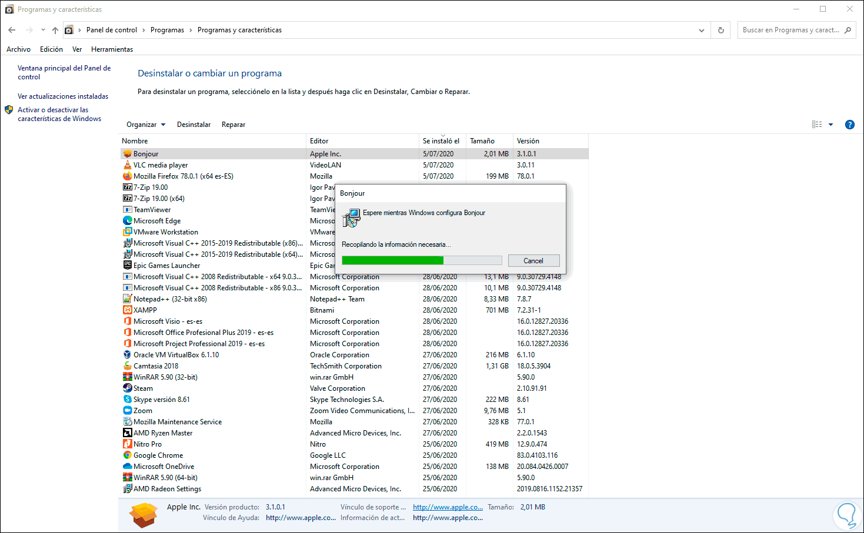Open the recent locations dropdown arrow
The width and height of the screenshot is (864, 533).
(x=43, y=30)
